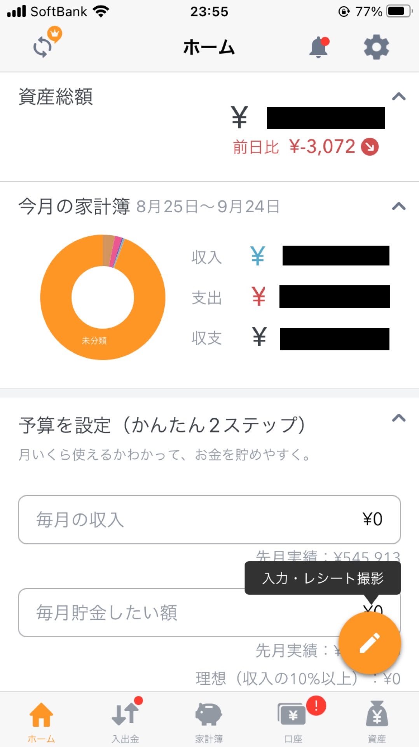Tap the sync refresh icon

[x=43, y=47]
